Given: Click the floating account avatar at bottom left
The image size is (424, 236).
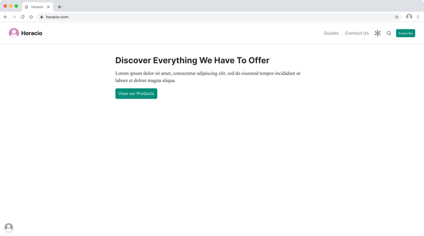Looking at the screenshot, I should (8, 227).
